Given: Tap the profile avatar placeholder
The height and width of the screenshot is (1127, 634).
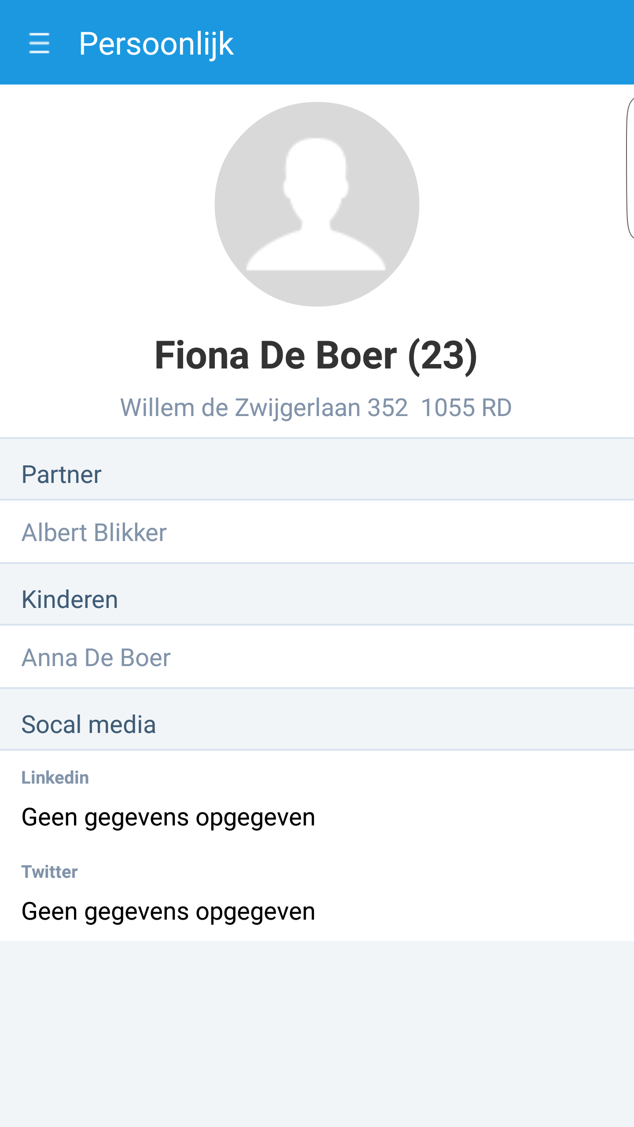Looking at the screenshot, I should coord(317,204).
